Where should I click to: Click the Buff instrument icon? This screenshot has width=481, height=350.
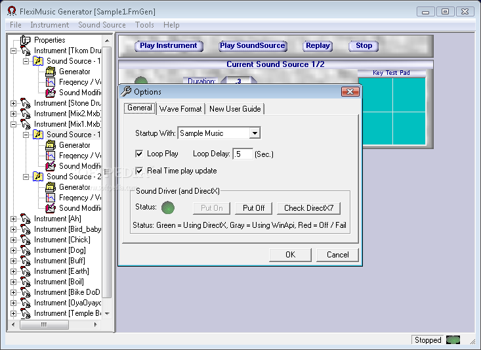26,261
